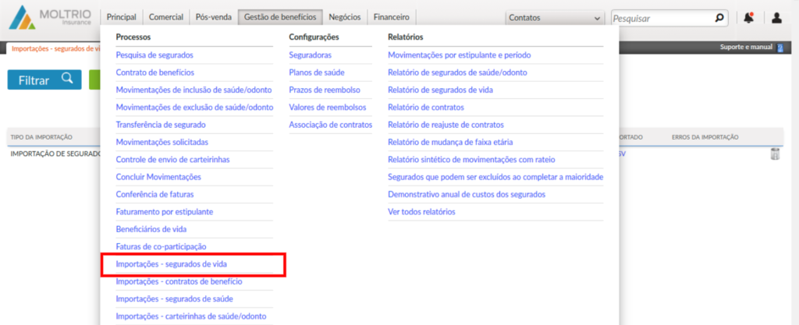799x325 pixels.
Task: Click the trash icon in import row
Action: point(775,154)
